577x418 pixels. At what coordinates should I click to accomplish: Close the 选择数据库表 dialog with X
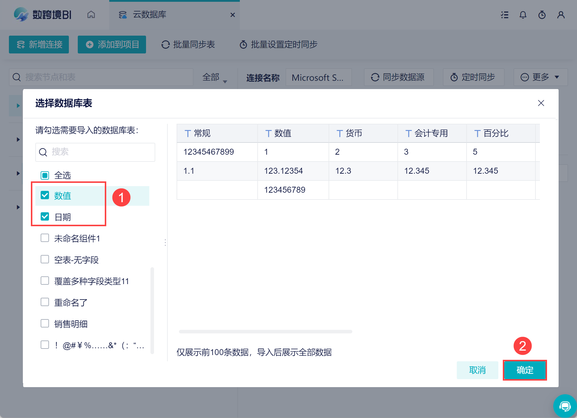(x=541, y=103)
